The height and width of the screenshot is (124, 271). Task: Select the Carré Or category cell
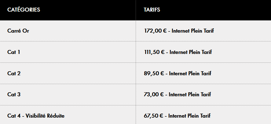(x=18, y=31)
